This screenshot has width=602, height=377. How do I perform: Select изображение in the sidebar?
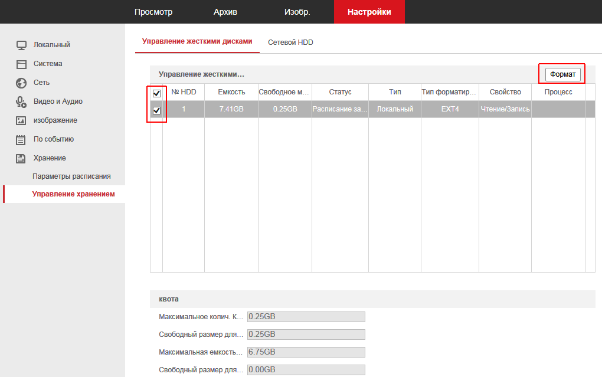pyautogui.click(x=55, y=120)
